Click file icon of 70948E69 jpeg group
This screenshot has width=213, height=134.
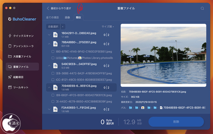click(55, 87)
